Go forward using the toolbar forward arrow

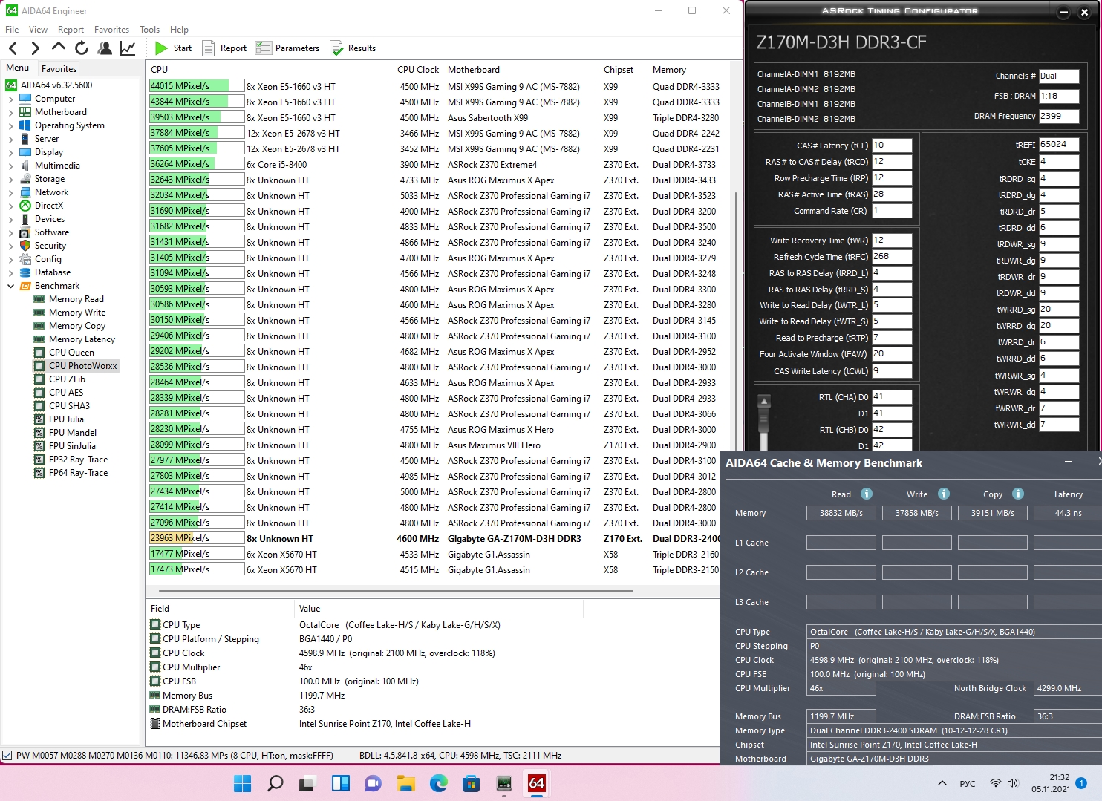tap(35, 48)
